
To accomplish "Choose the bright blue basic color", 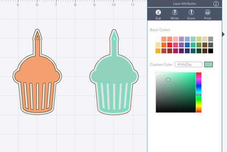I will (x=187, y=45).
